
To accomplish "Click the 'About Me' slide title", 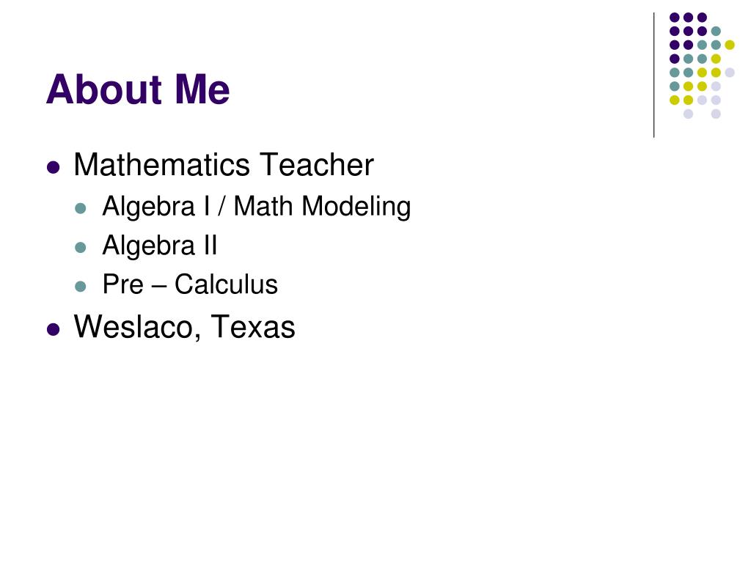I will 138,89.
